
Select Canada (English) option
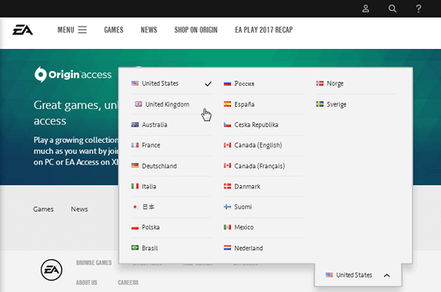(x=264, y=145)
